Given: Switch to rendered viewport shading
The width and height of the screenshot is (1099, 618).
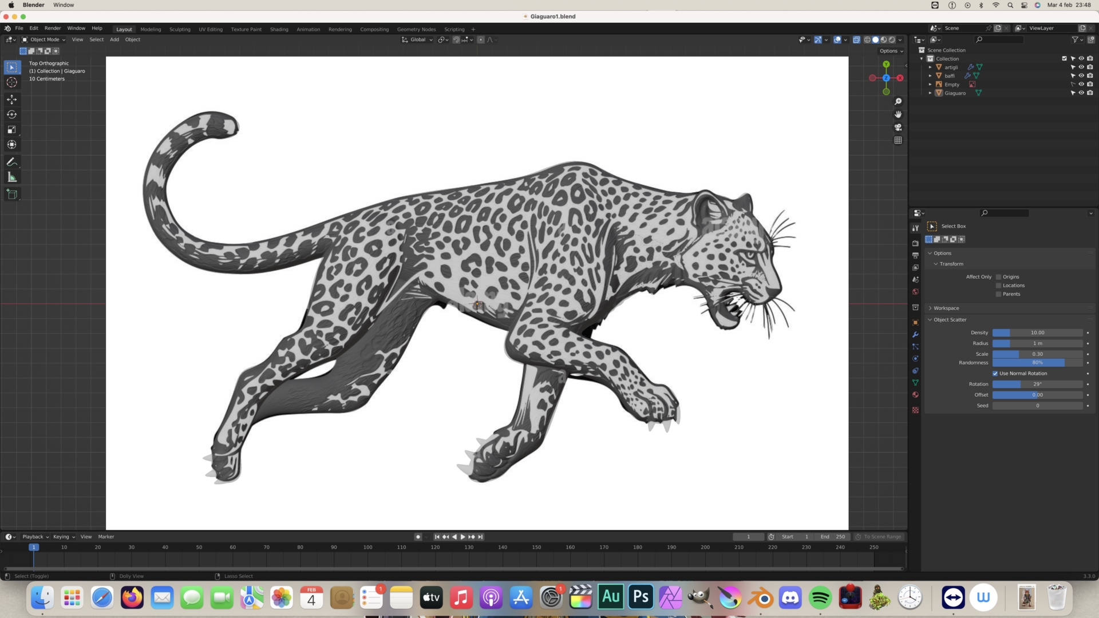Looking at the screenshot, I should pyautogui.click(x=892, y=40).
